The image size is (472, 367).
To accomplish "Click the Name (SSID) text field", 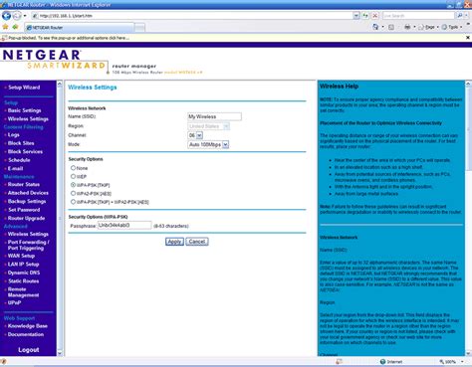I will 214,116.
